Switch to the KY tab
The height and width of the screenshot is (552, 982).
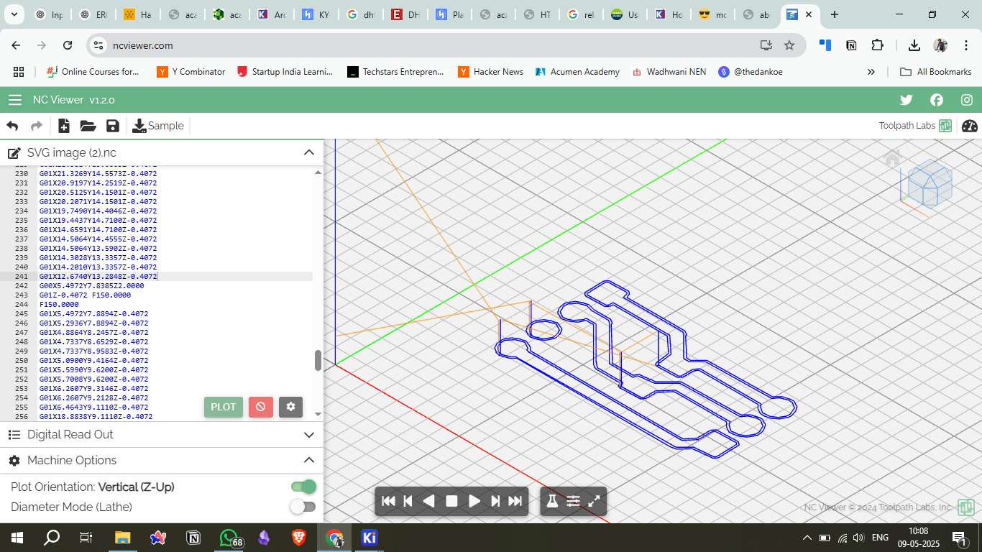point(316,14)
